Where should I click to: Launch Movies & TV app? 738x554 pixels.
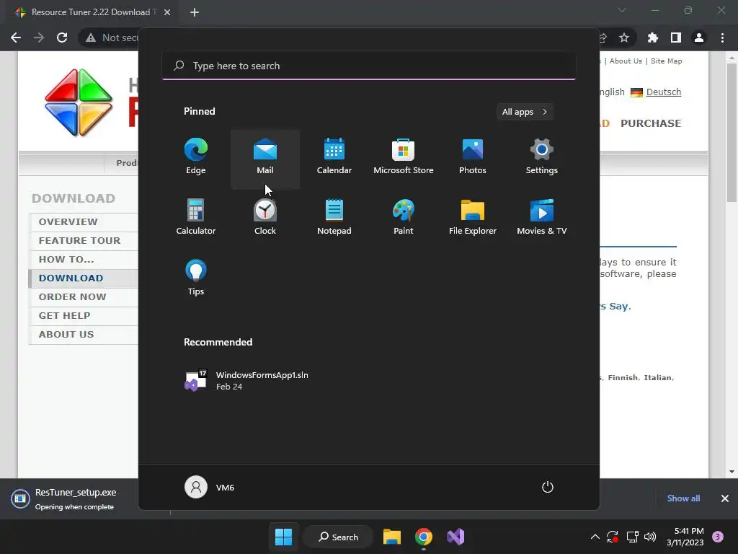(542, 218)
